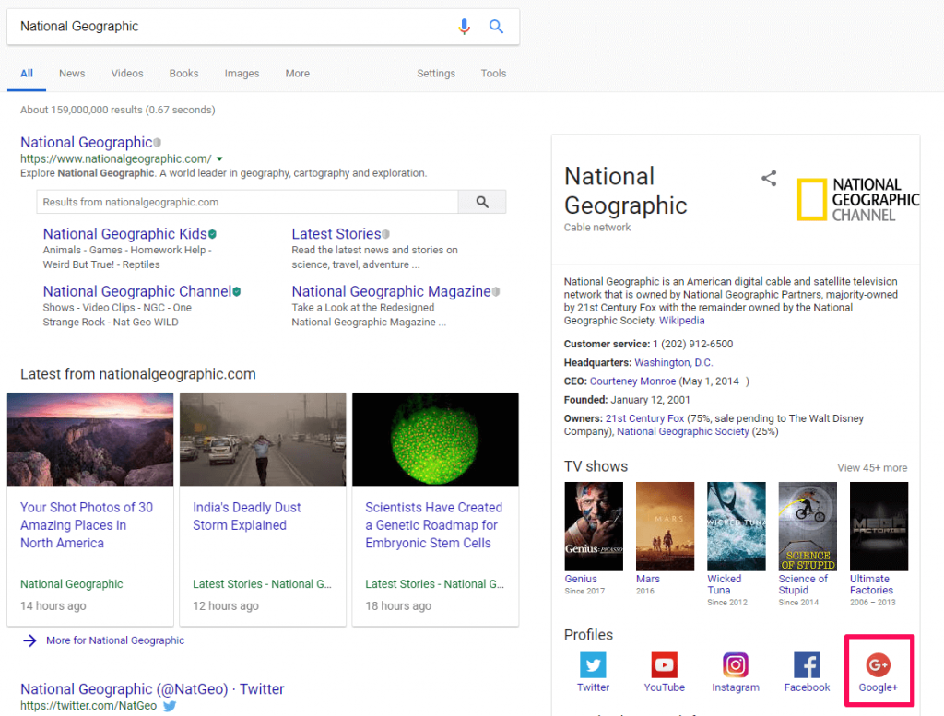This screenshot has width=944, height=716.
Task: Open the Google+ profile icon
Action: pos(878,665)
